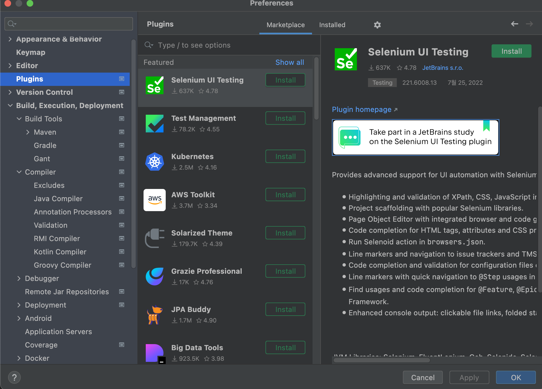Collapse Build, Execution, Deployment section
542x389 pixels.
tap(10, 106)
